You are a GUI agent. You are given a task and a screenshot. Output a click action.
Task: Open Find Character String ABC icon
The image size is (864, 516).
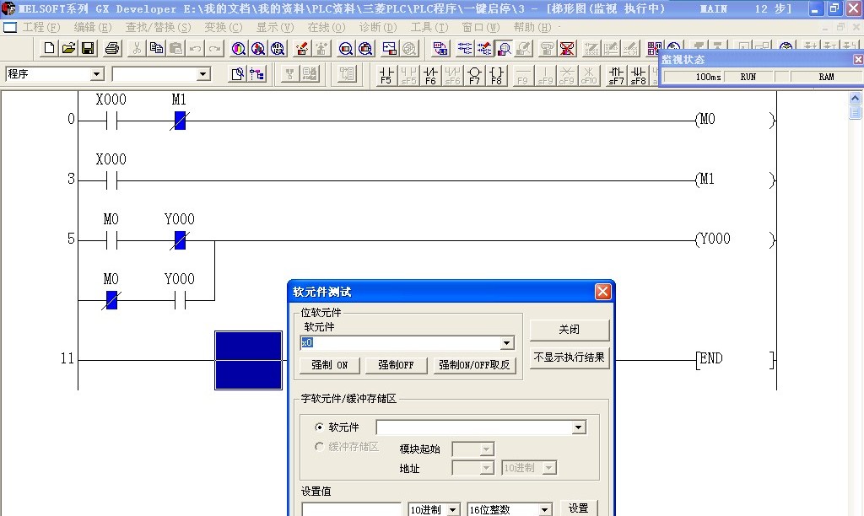(x=278, y=48)
